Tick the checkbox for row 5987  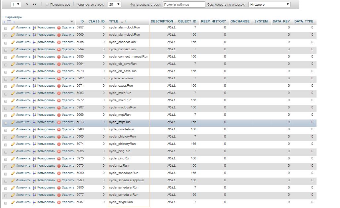coord(6,108)
